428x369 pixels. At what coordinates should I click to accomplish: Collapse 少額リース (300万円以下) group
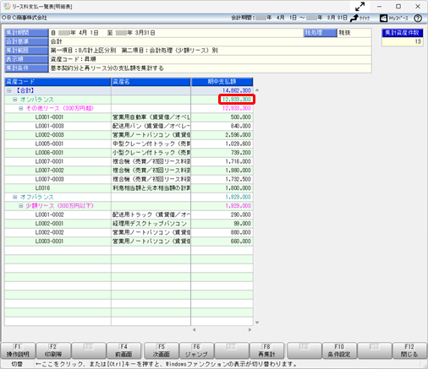pyautogui.click(x=21, y=206)
